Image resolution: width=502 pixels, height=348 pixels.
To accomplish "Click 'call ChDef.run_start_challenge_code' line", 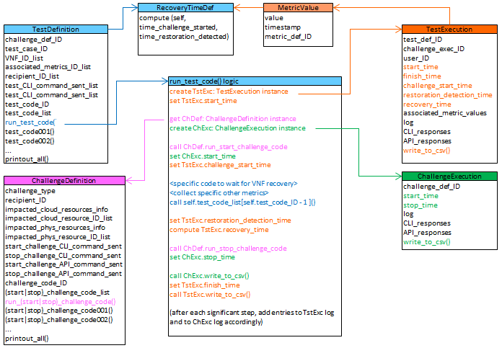I will tap(229, 147).
